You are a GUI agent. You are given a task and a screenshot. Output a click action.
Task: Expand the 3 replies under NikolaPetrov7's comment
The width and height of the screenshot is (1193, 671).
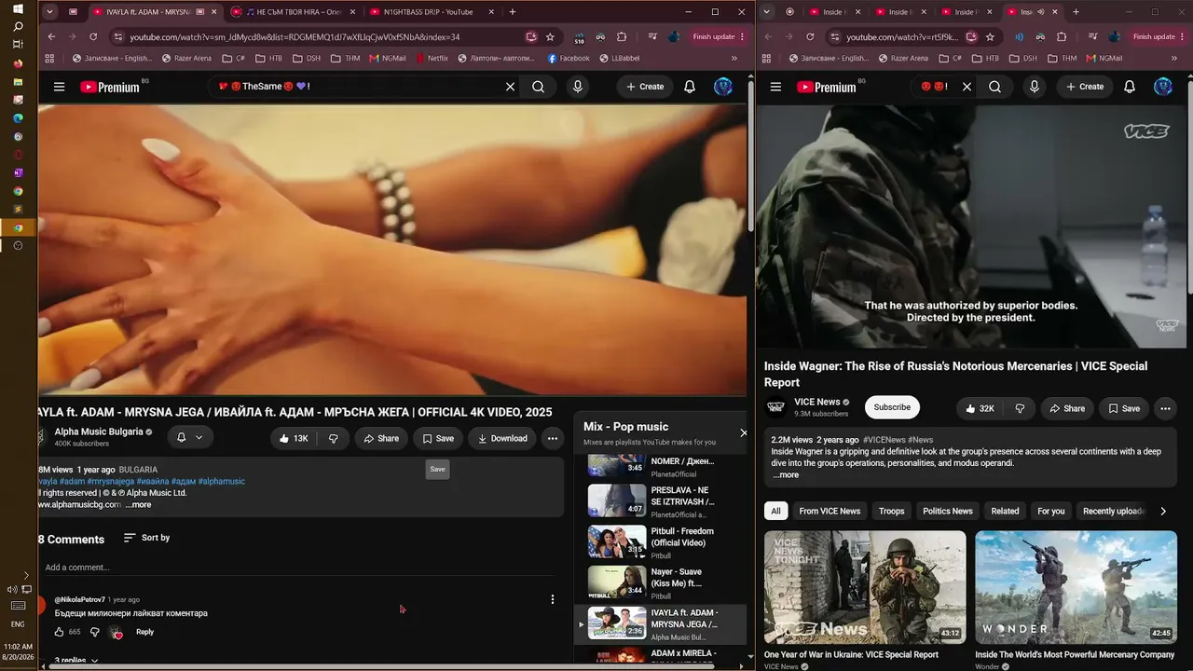click(76, 661)
